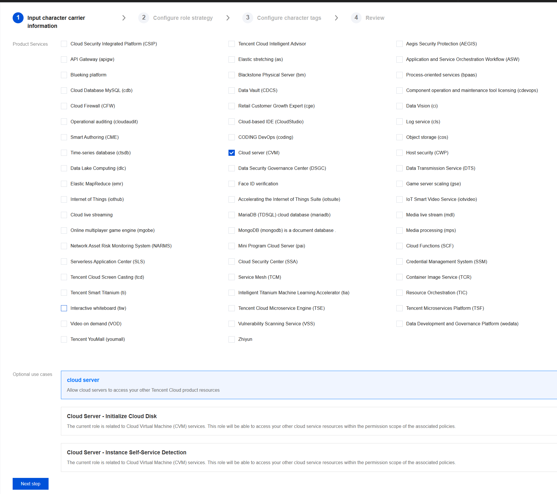Click step 2 number icon
The height and width of the screenshot is (494, 557).
144,18
